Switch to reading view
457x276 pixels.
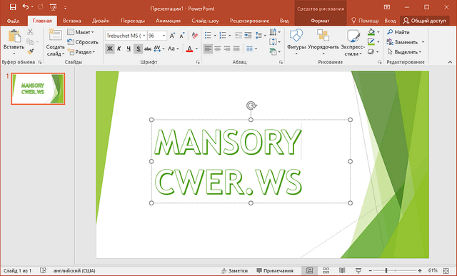click(x=342, y=270)
